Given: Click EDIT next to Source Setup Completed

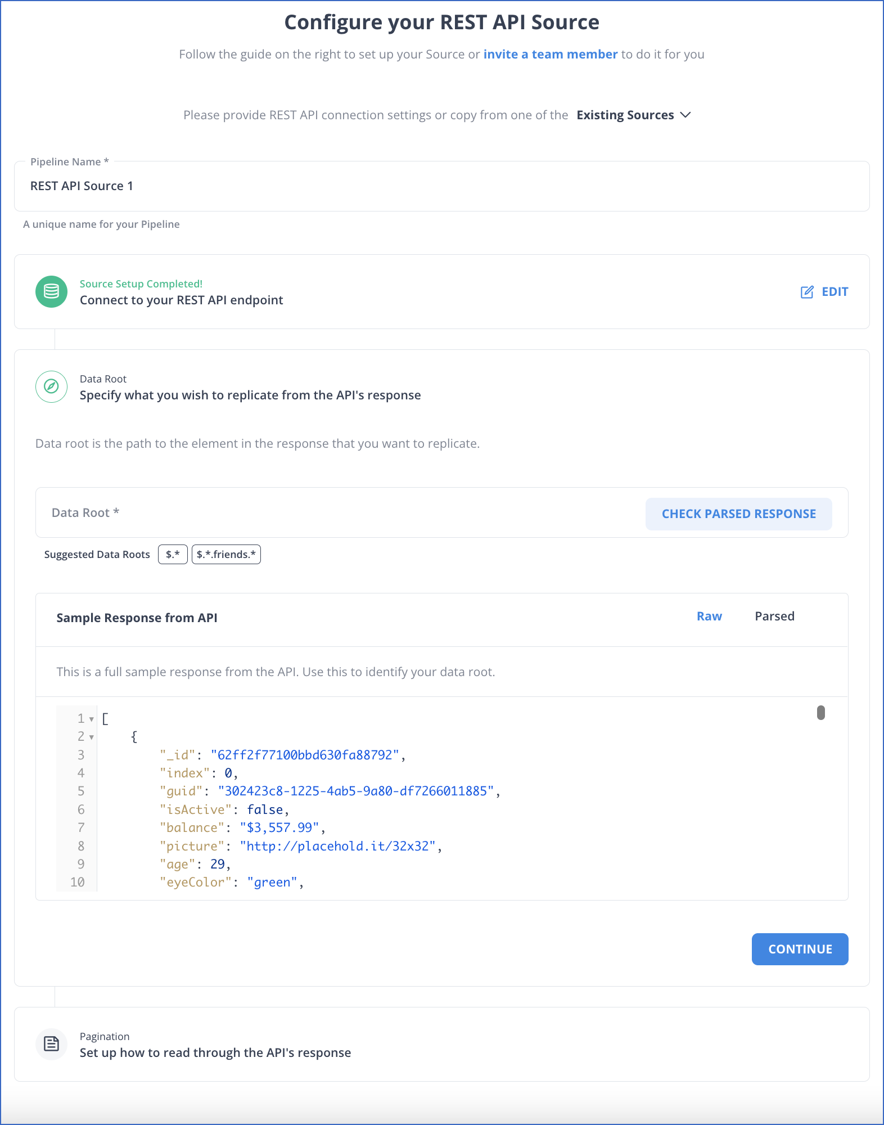Looking at the screenshot, I should point(834,291).
